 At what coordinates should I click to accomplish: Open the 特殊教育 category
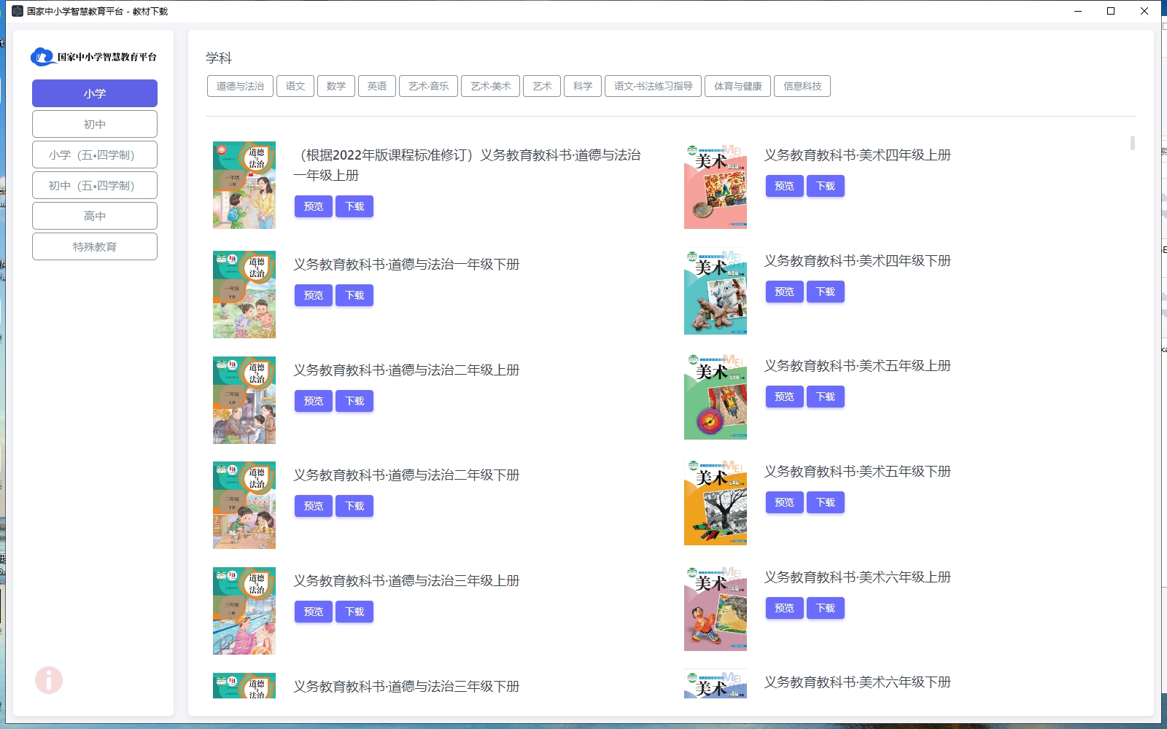94,246
